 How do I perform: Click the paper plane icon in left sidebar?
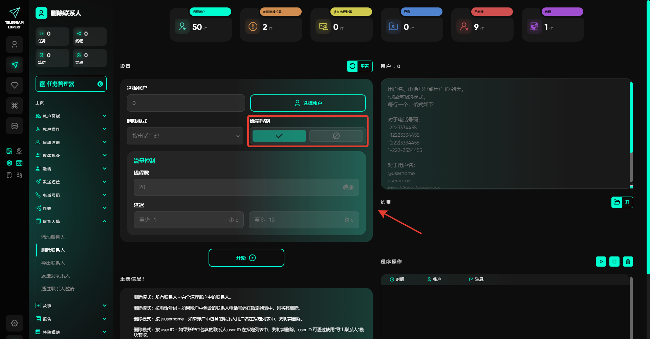pyautogui.click(x=15, y=65)
